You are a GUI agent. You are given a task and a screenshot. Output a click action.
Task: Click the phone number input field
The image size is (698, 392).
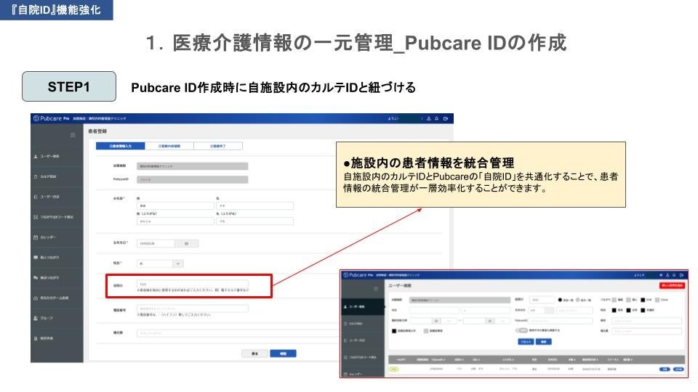point(192,309)
